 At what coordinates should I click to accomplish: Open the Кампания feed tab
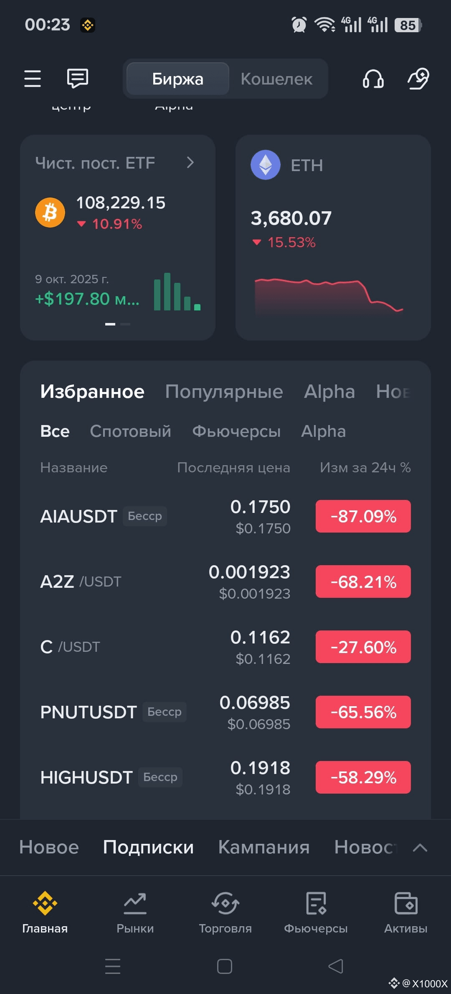tap(264, 847)
